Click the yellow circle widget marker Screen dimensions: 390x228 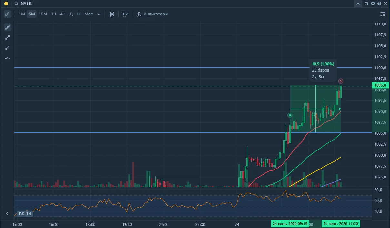6,4
